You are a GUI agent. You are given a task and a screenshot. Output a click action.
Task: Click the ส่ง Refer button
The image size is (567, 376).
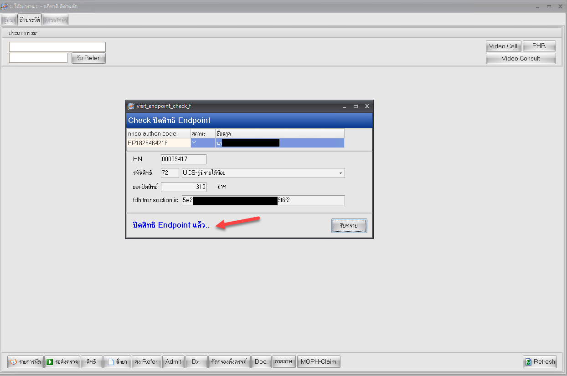pos(146,362)
